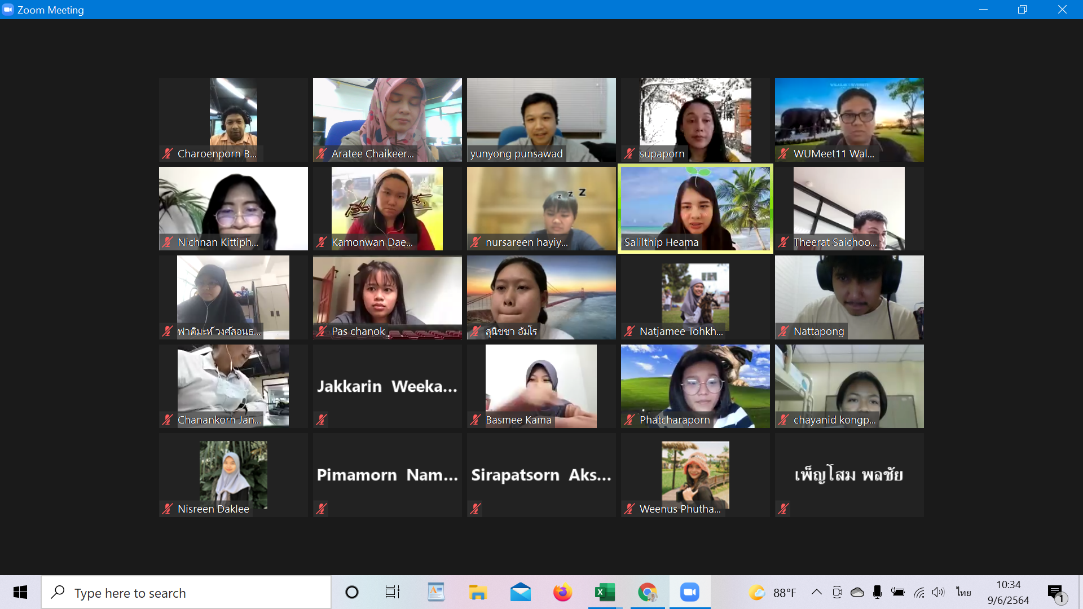Launch Firefox from the taskbar
Viewport: 1083px width, 609px height.
562,592
